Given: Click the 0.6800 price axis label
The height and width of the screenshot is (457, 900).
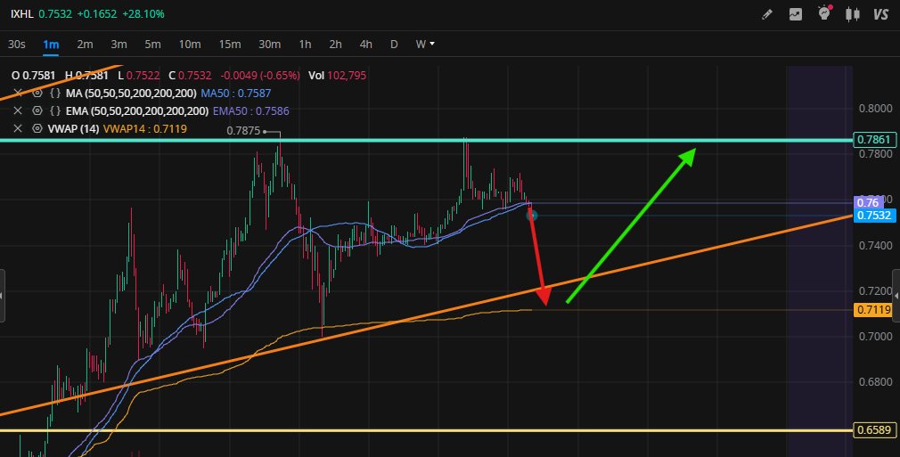Looking at the screenshot, I should 875,382.
